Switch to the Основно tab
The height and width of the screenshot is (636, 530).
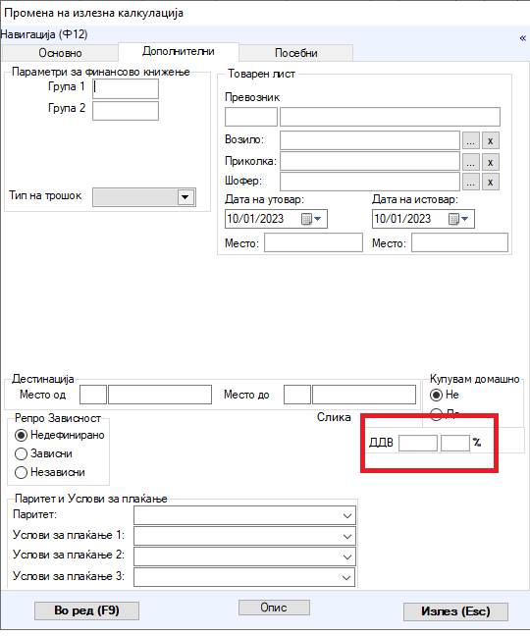(x=60, y=53)
